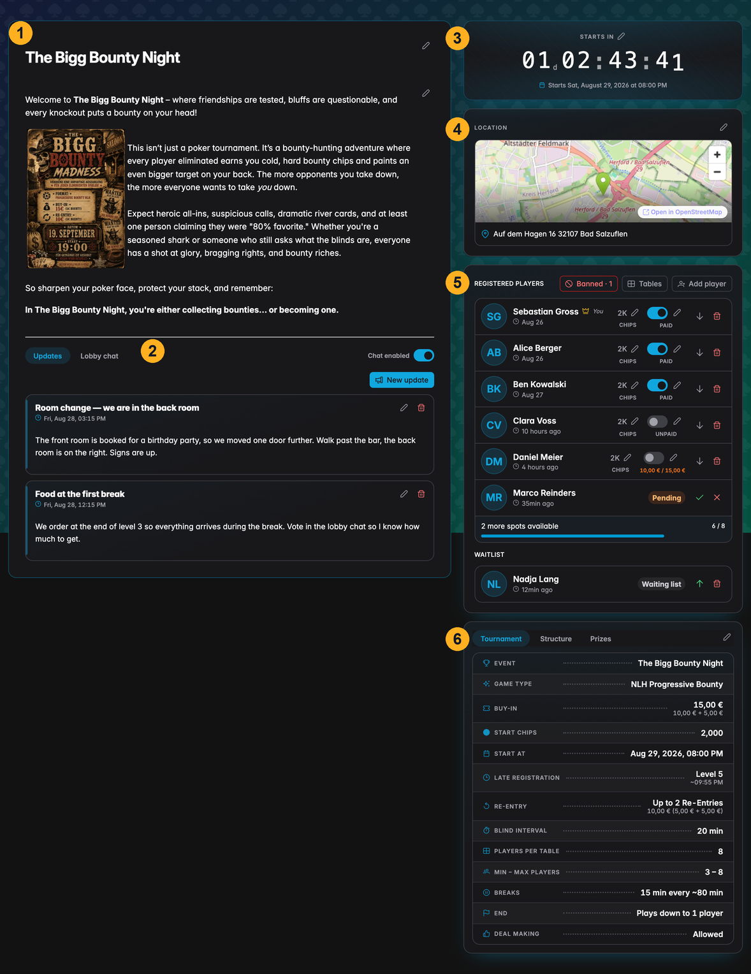Delete Clara Voss from registered players

(717, 425)
